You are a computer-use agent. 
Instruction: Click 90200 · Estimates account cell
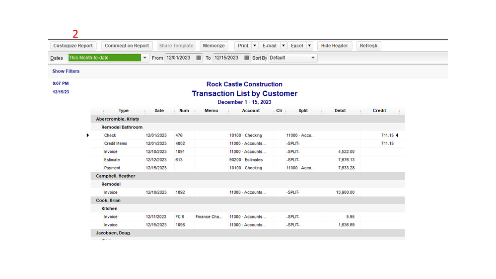coord(246,160)
